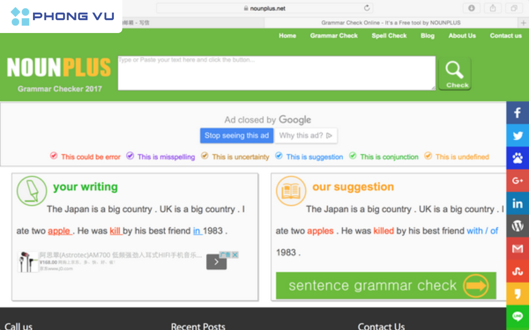Click the your writing pen icon
Image resolution: width=529 pixels, height=330 pixels.
point(32,191)
